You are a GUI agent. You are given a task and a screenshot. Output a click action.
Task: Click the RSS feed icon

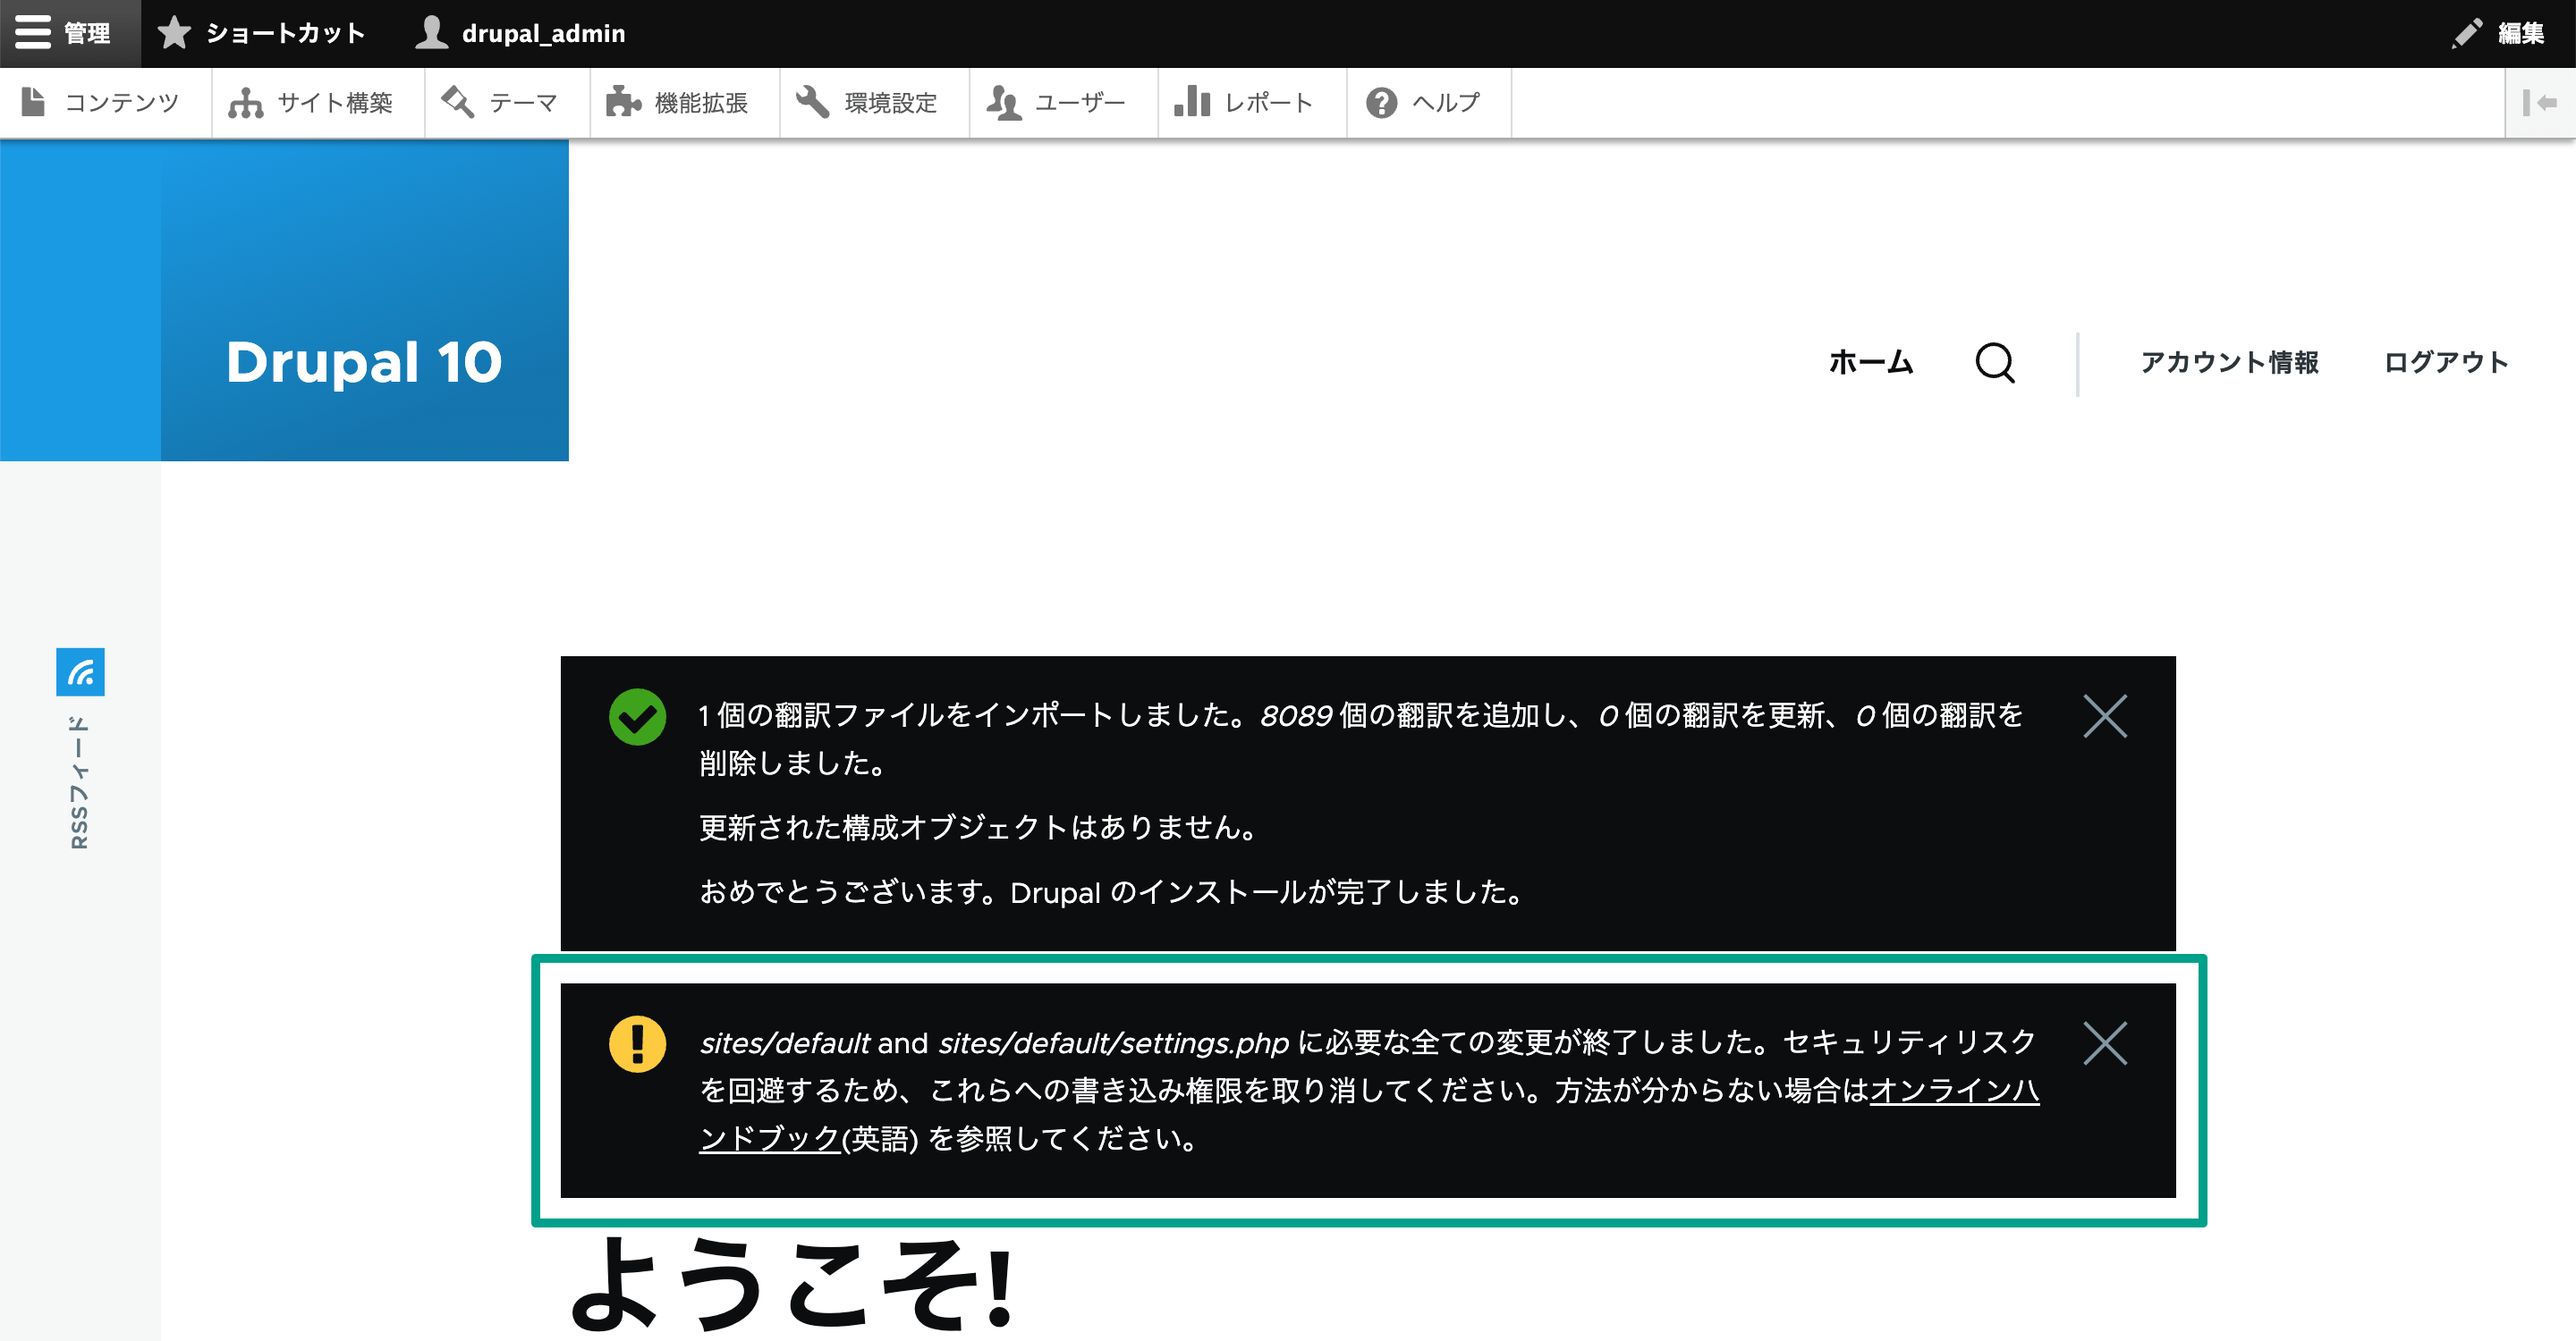coord(80,671)
